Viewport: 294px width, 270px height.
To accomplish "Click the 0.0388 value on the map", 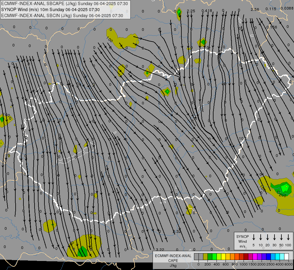I will 287,8.
